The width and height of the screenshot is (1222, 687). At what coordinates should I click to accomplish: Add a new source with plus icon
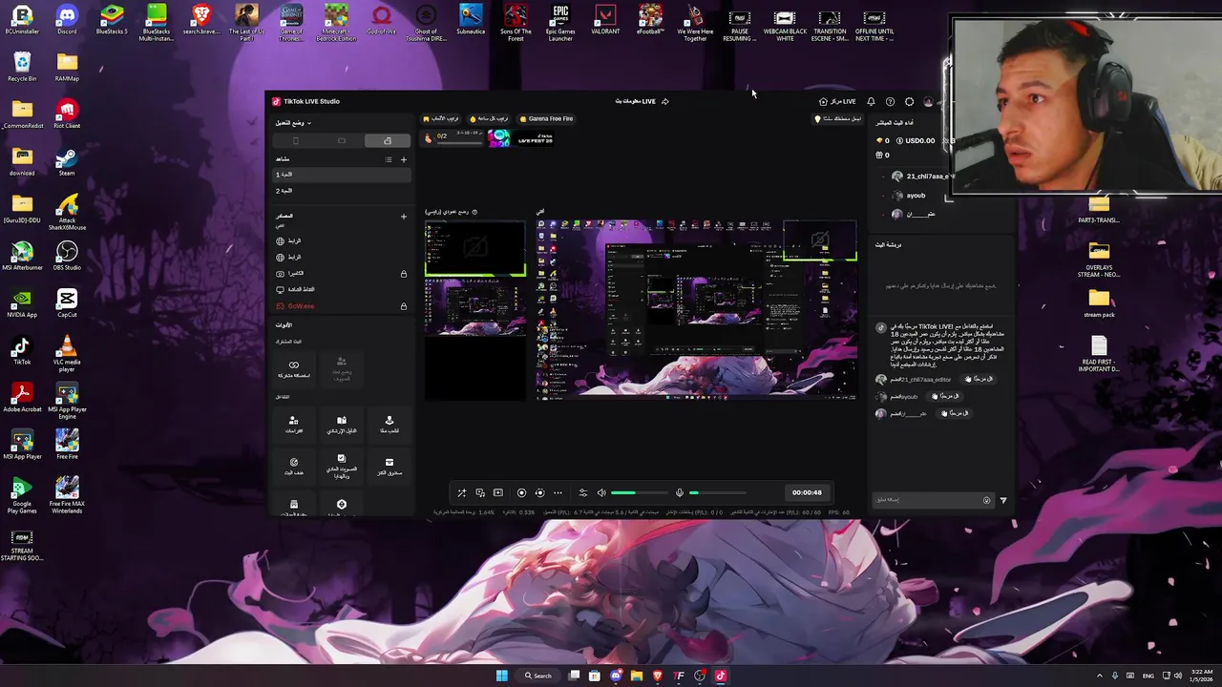pos(404,217)
